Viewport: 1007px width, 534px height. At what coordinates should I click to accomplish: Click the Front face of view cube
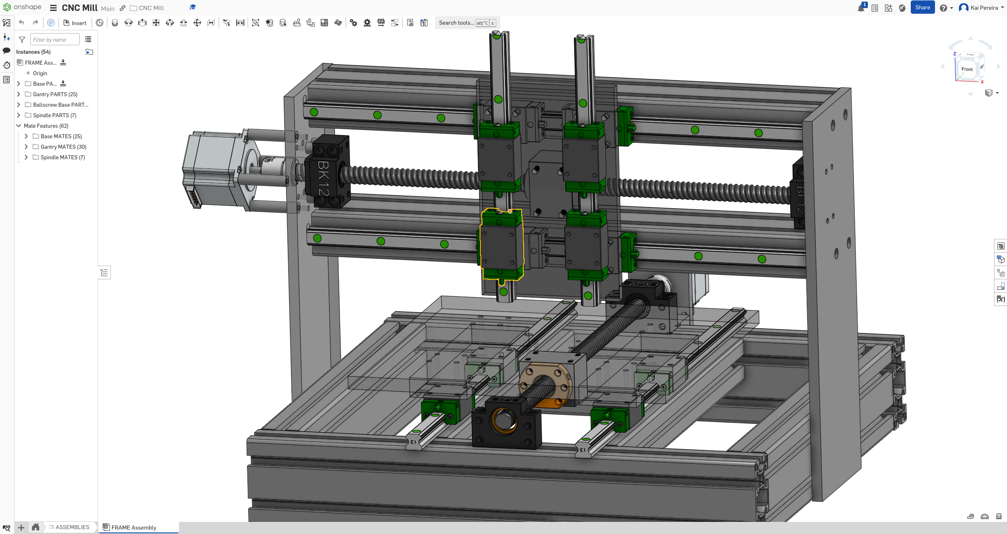click(x=967, y=69)
